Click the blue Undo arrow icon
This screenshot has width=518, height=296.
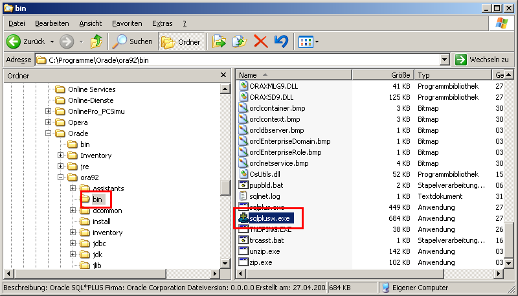tap(280, 41)
